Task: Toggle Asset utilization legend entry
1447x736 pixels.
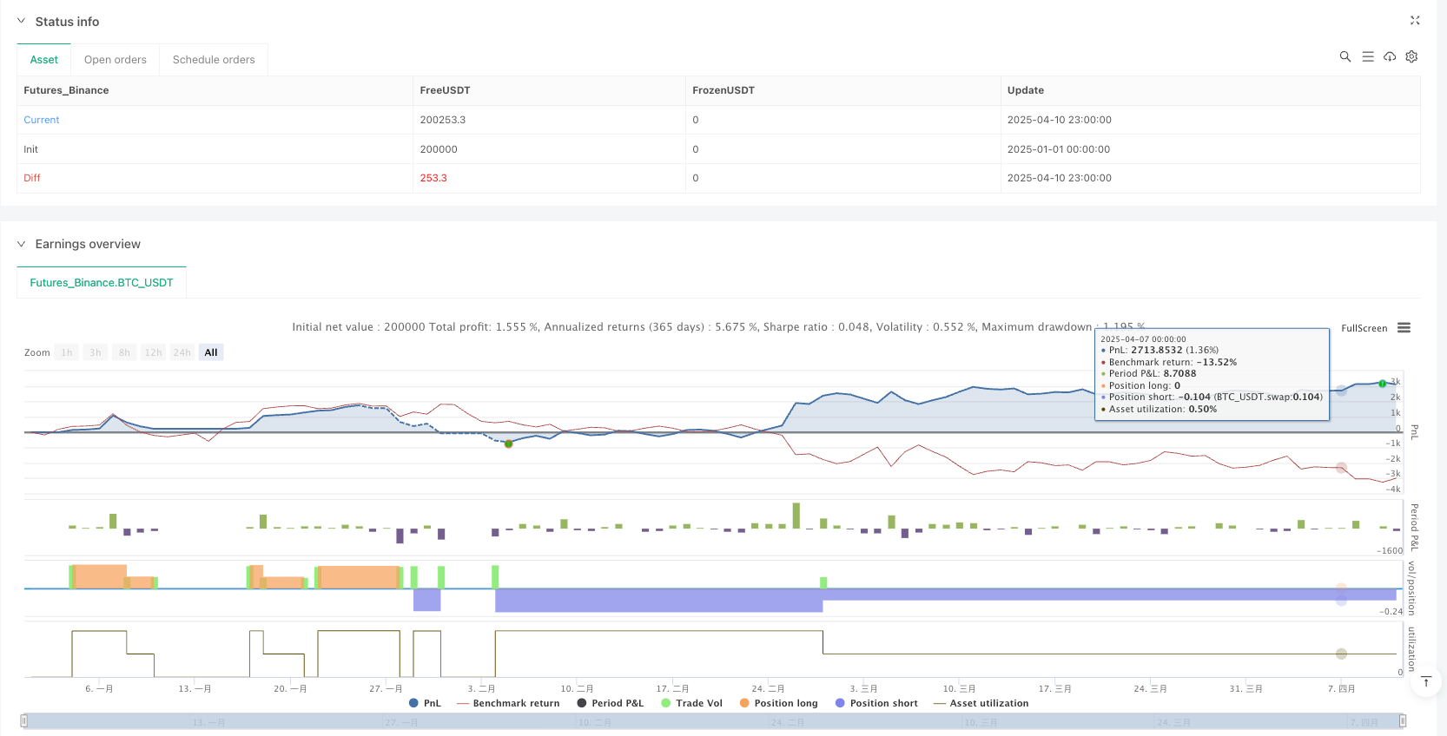Action: click(x=981, y=703)
